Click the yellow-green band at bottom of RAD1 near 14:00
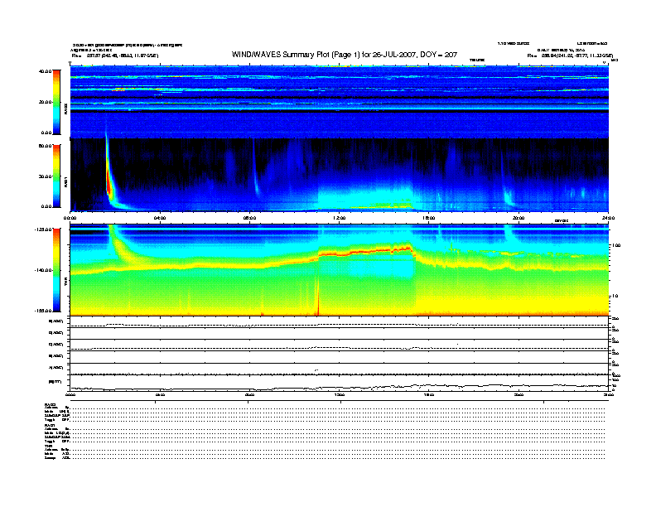The width and height of the screenshot is (656, 507). point(381,205)
